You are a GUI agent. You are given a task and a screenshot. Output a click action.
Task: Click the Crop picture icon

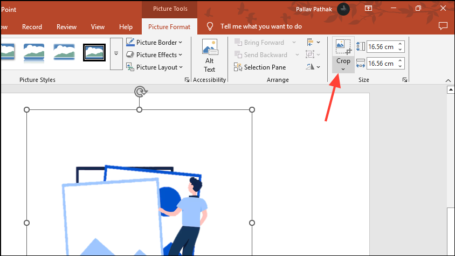click(343, 46)
